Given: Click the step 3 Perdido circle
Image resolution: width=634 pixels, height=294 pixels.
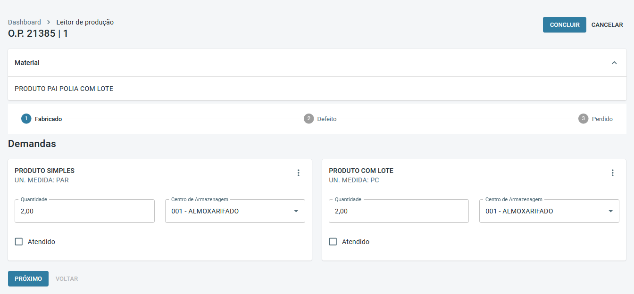Looking at the screenshot, I should [x=584, y=119].
